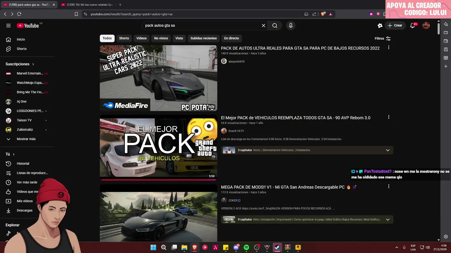Add a sidebar item with the plus icon
The height and width of the screenshot is (253, 451).
(446, 66)
